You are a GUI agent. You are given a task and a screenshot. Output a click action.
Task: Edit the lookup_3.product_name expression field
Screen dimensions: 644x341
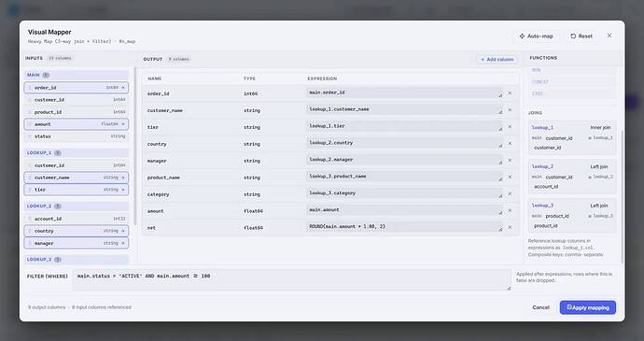[x=404, y=177]
